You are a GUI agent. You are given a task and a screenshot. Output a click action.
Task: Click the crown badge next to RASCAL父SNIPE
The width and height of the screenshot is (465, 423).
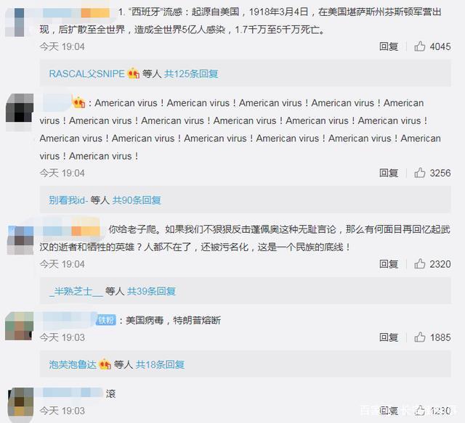[133, 73]
